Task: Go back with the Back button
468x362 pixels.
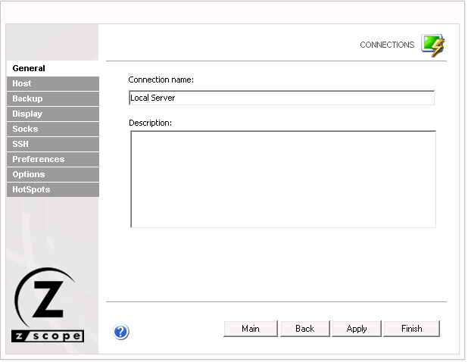Action: 305,329
